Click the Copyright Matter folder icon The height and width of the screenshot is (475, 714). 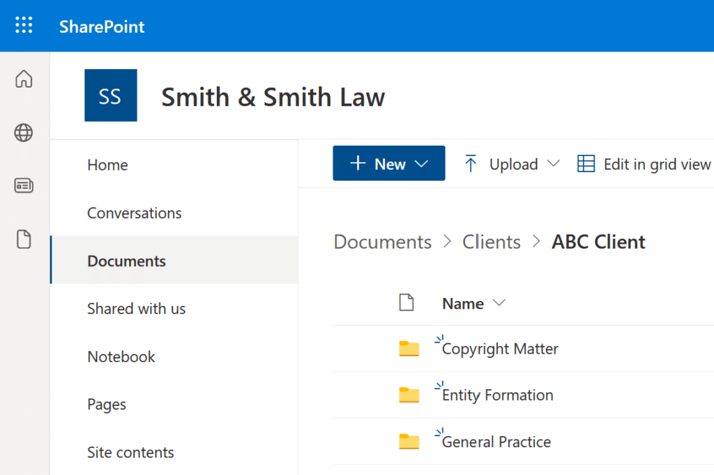coord(409,349)
